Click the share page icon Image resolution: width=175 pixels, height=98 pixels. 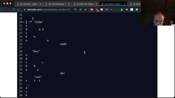[80, 10]
